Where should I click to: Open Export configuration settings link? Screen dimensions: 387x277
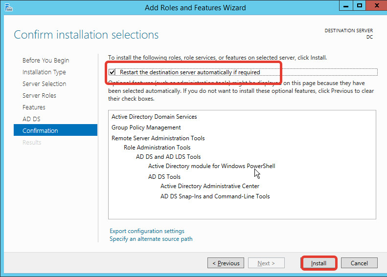pos(147,231)
